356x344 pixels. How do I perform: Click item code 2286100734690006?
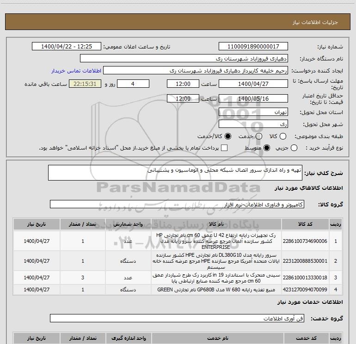pyautogui.click(x=305, y=241)
